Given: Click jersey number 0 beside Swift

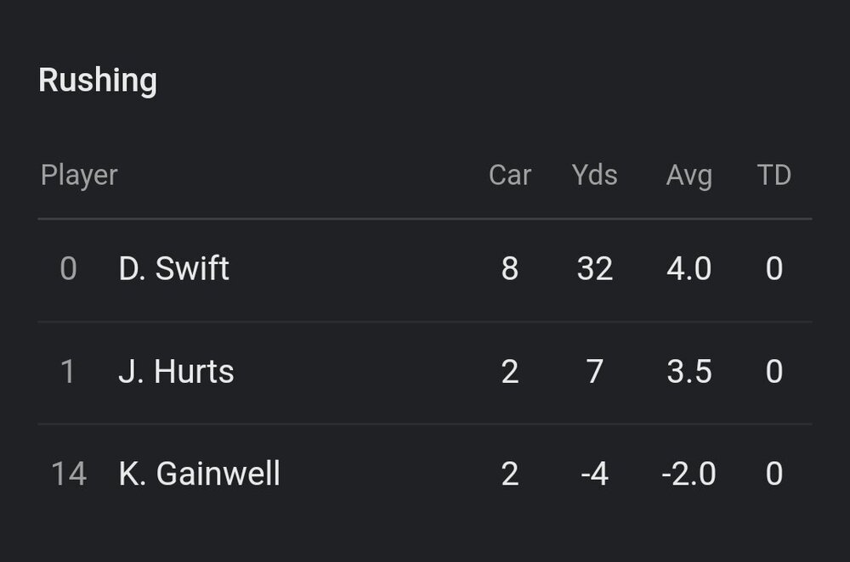Looking at the screenshot, I should tap(69, 269).
